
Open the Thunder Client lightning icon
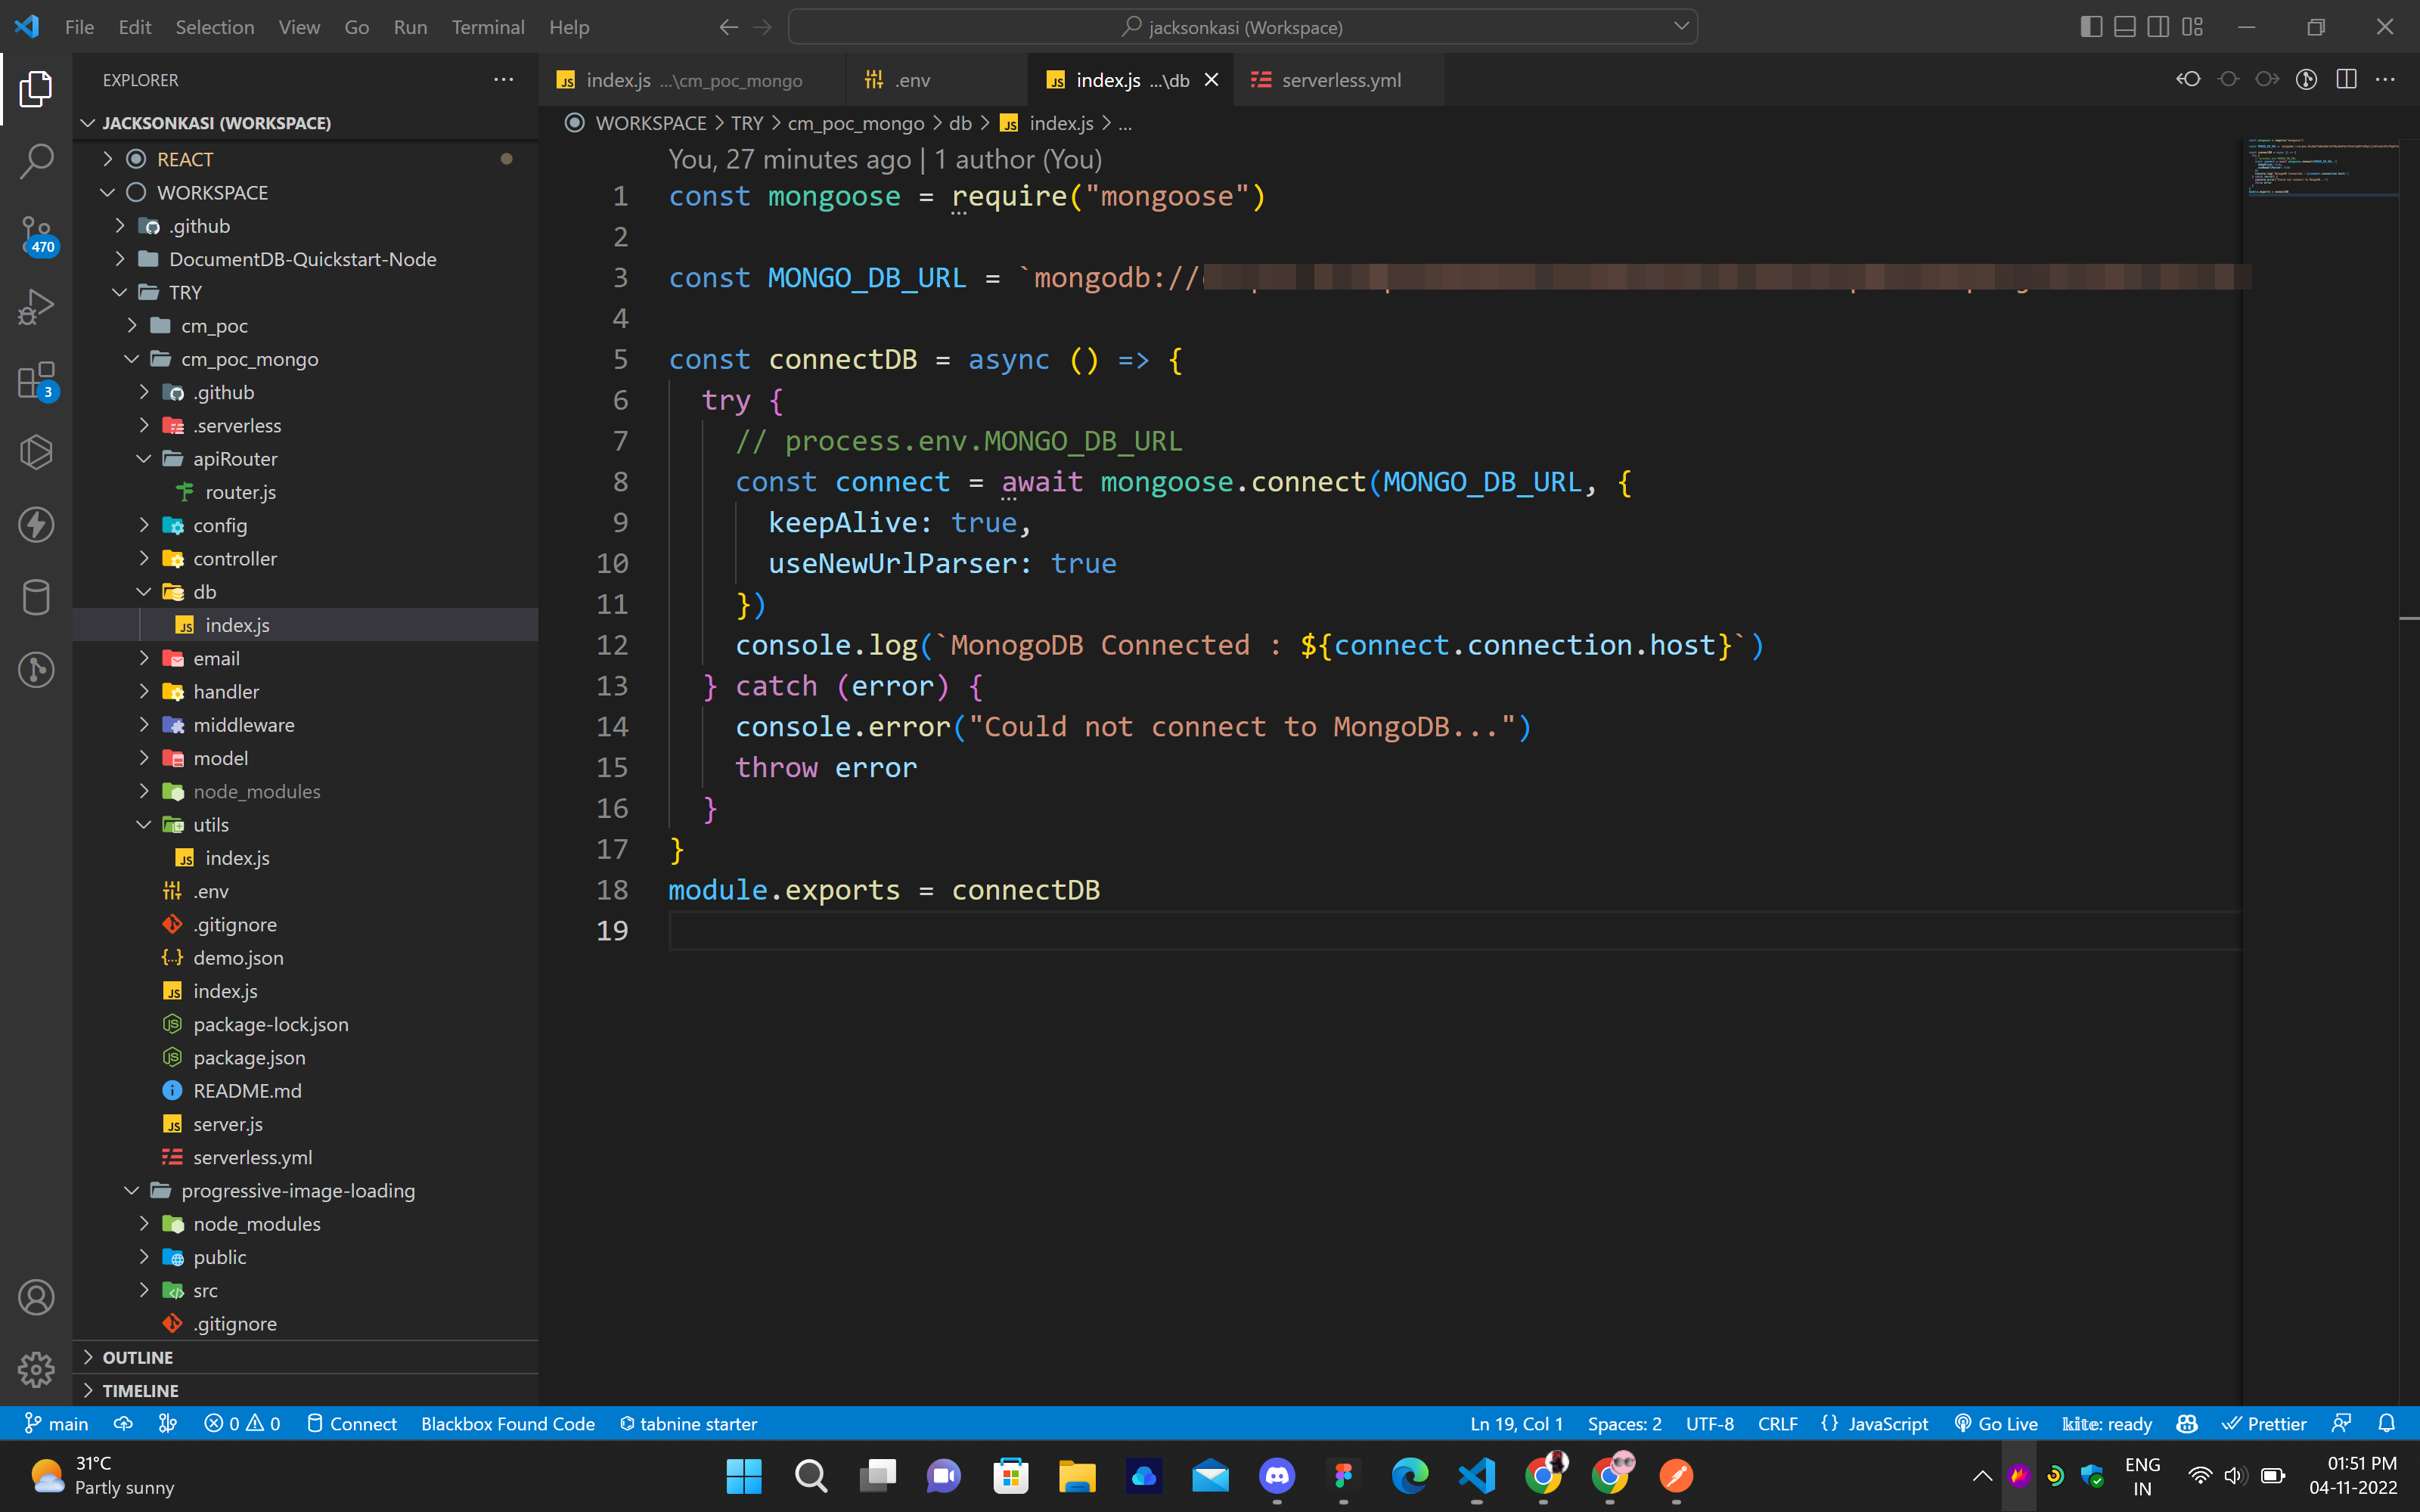[36, 525]
